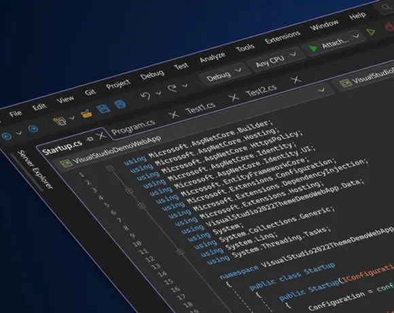The image size is (394, 313).
Task: Open the Project menu
Action: [118, 84]
